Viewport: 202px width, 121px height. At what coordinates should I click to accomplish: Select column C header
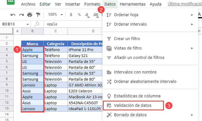point(56,31)
